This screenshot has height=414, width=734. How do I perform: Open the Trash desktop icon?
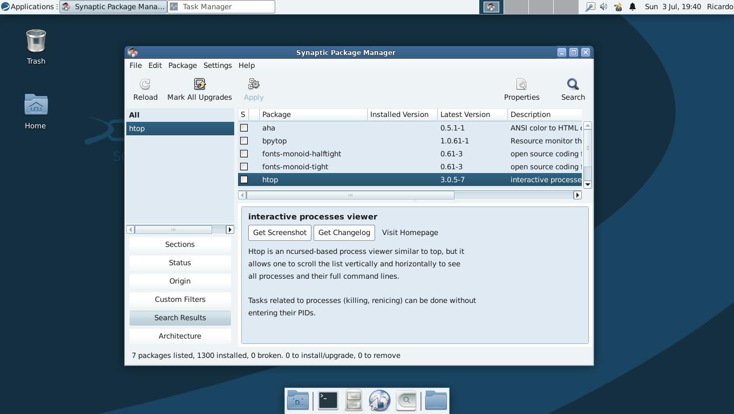[36, 42]
